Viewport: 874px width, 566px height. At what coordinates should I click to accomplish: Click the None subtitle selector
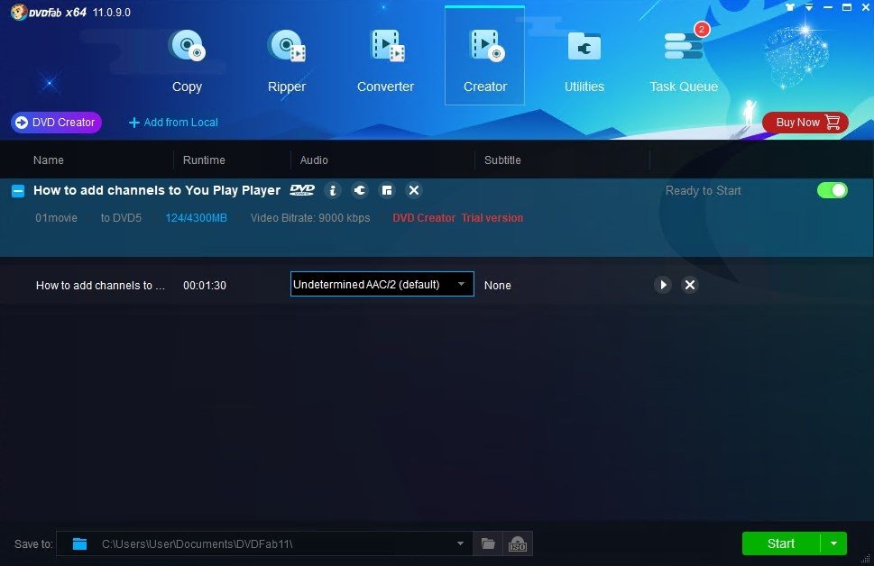498,285
